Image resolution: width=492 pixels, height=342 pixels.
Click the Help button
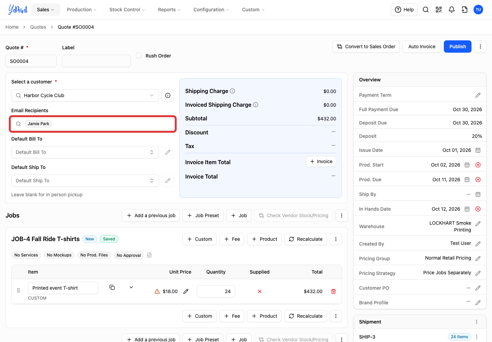click(404, 10)
